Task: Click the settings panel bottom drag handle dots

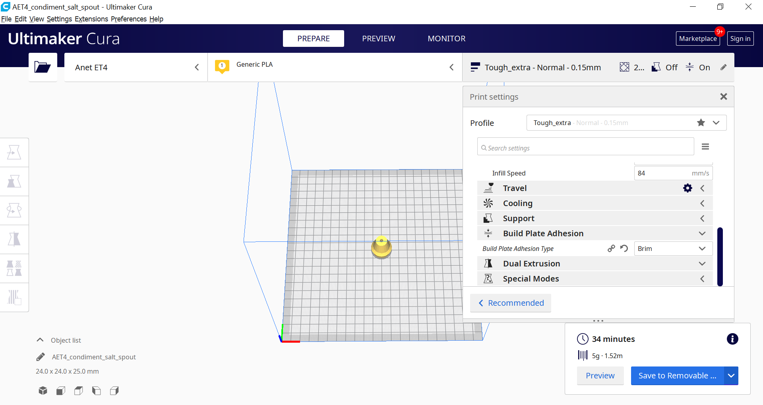Action: (598, 321)
